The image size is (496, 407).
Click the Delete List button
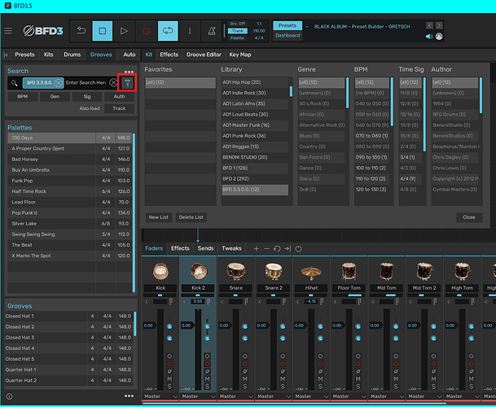(191, 217)
